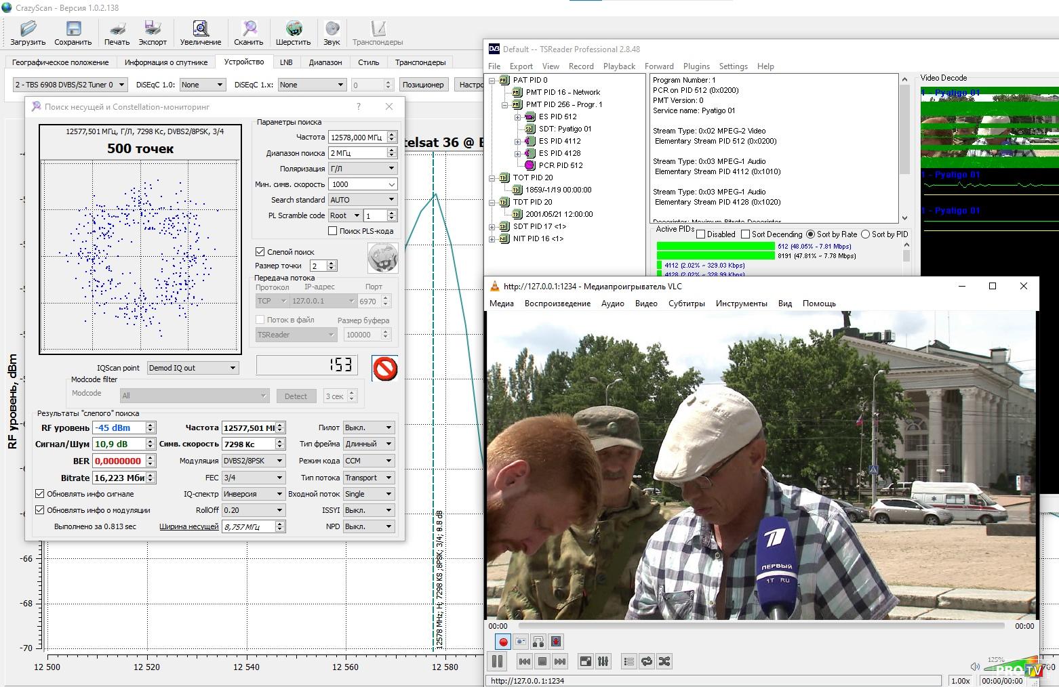This screenshot has height=687, width=1059.
Task: Open the Сканить (Scan) tool
Action: coord(249,32)
